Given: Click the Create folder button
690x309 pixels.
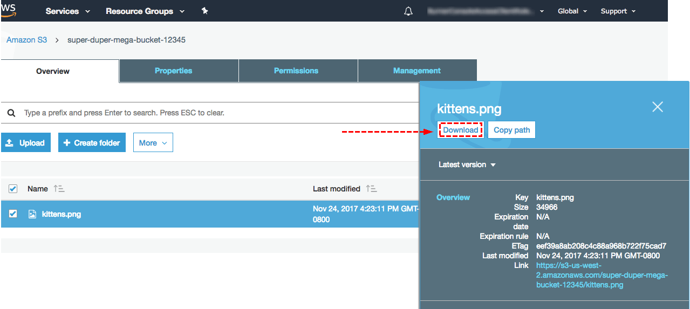Looking at the screenshot, I should [92, 143].
